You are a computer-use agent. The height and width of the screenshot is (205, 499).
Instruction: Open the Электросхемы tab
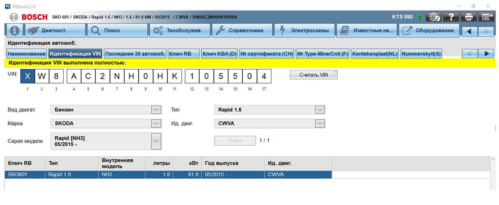[304, 31]
